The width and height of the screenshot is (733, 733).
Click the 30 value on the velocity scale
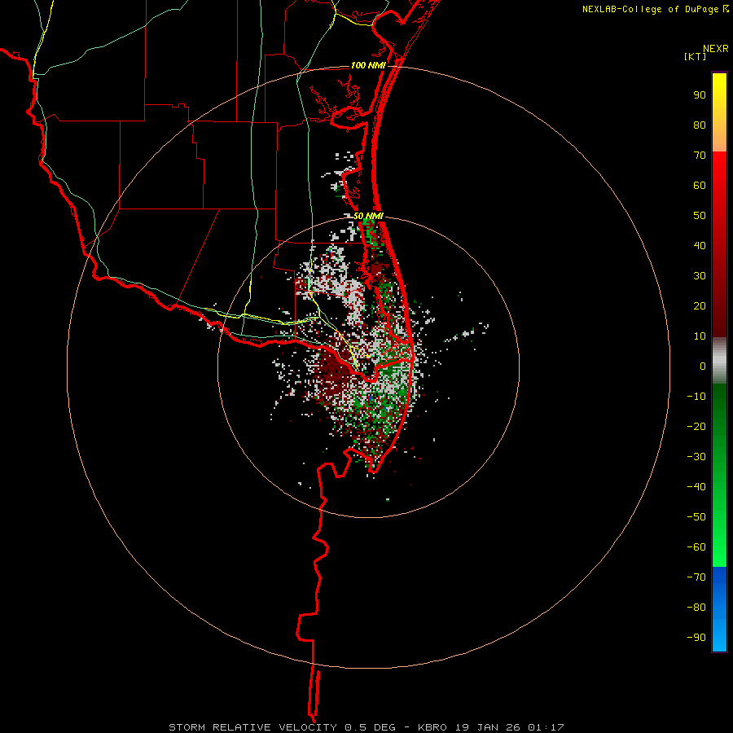(x=700, y=276)
